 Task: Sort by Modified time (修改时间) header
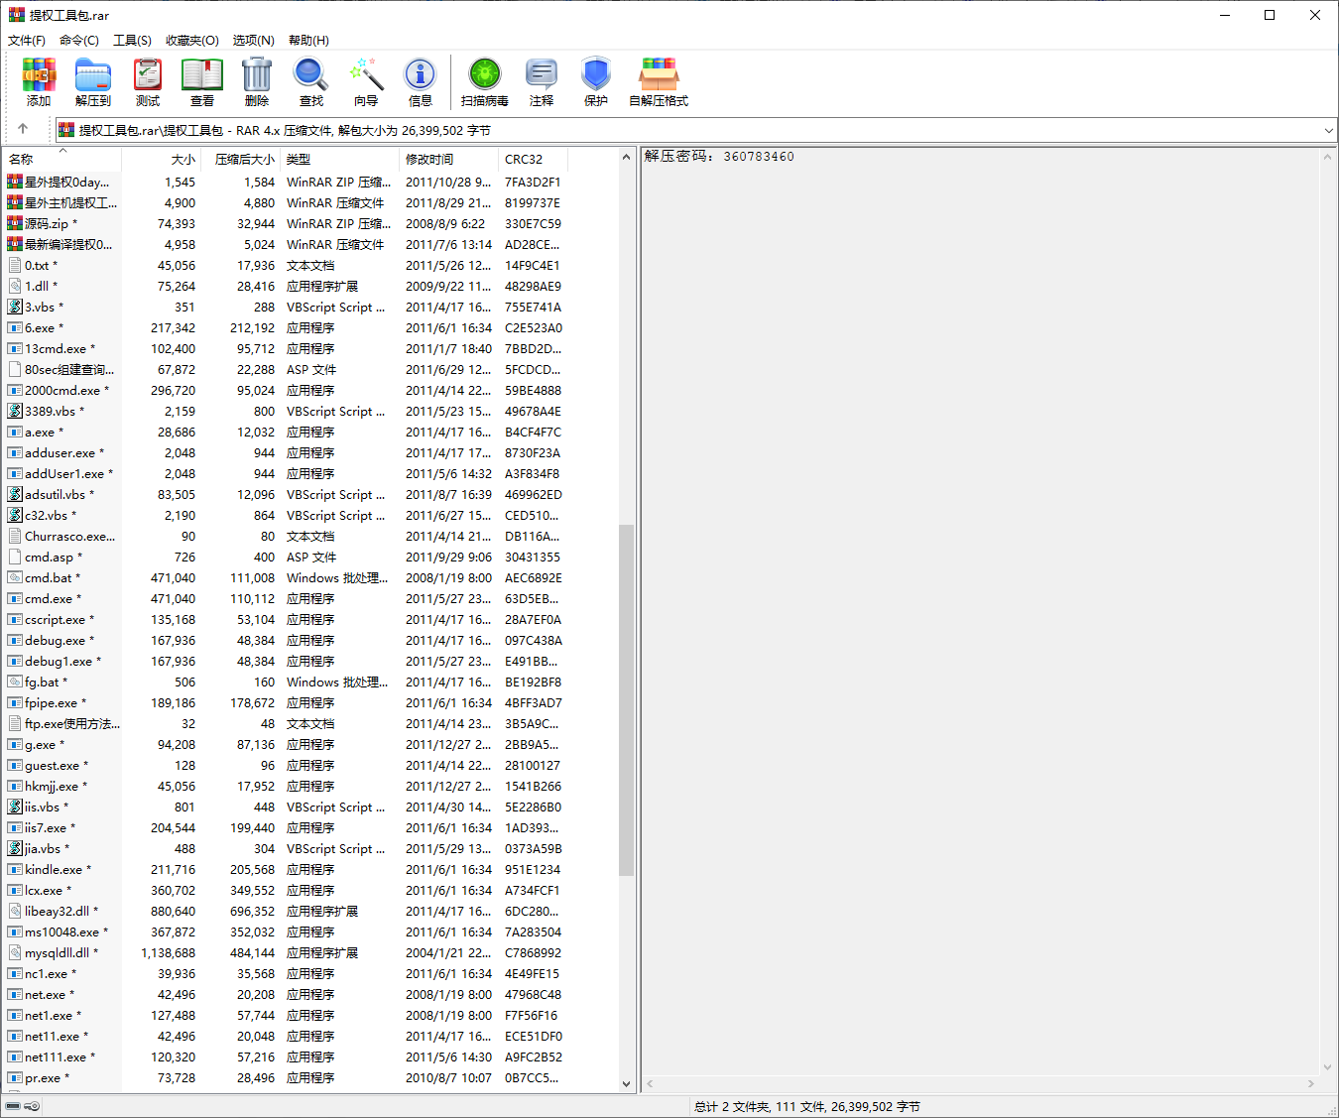(429, 160)
